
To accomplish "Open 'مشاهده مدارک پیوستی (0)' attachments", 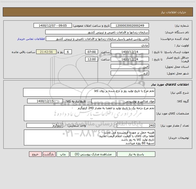I will pos(93,154).
